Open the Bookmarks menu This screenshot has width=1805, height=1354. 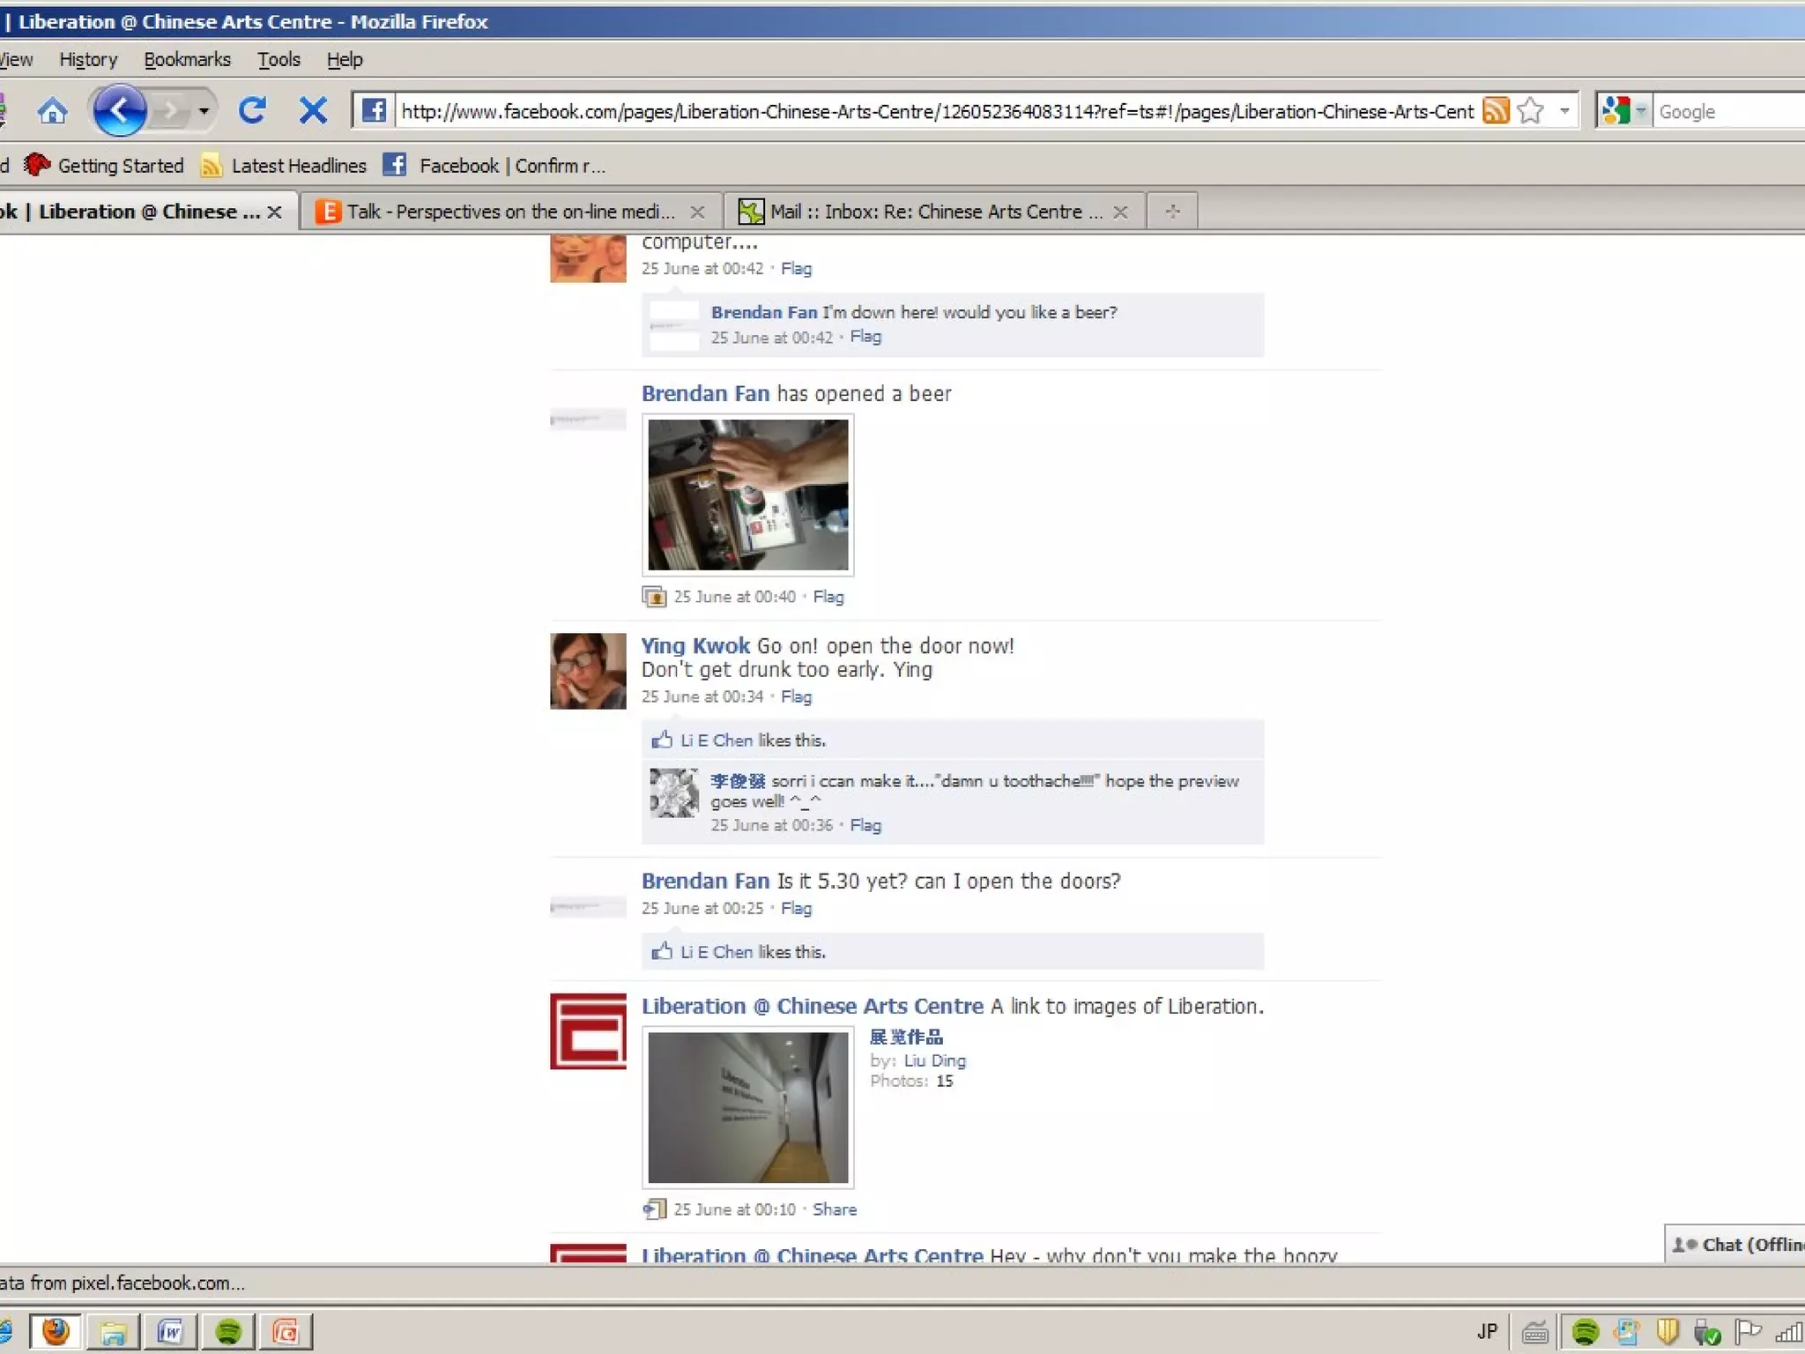[x=187, y=59]
